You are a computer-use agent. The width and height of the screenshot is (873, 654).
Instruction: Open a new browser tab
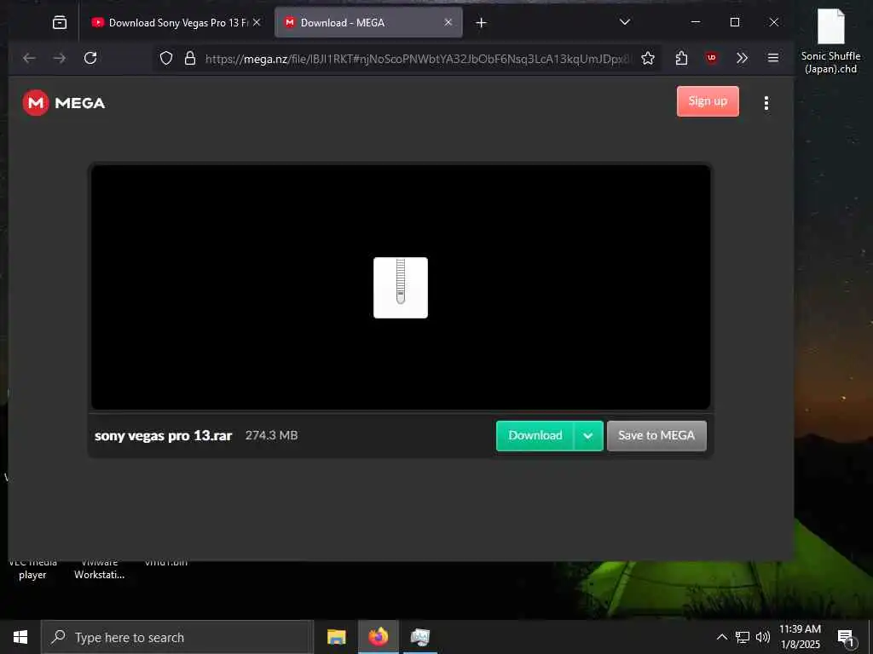coord(481,23)
